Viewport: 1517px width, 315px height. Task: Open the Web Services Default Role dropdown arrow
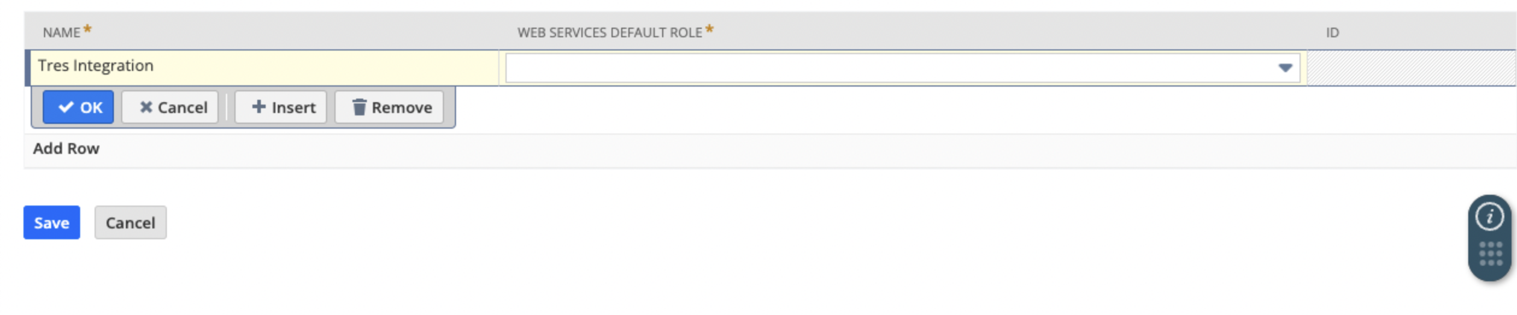(x=1284, y=68)
